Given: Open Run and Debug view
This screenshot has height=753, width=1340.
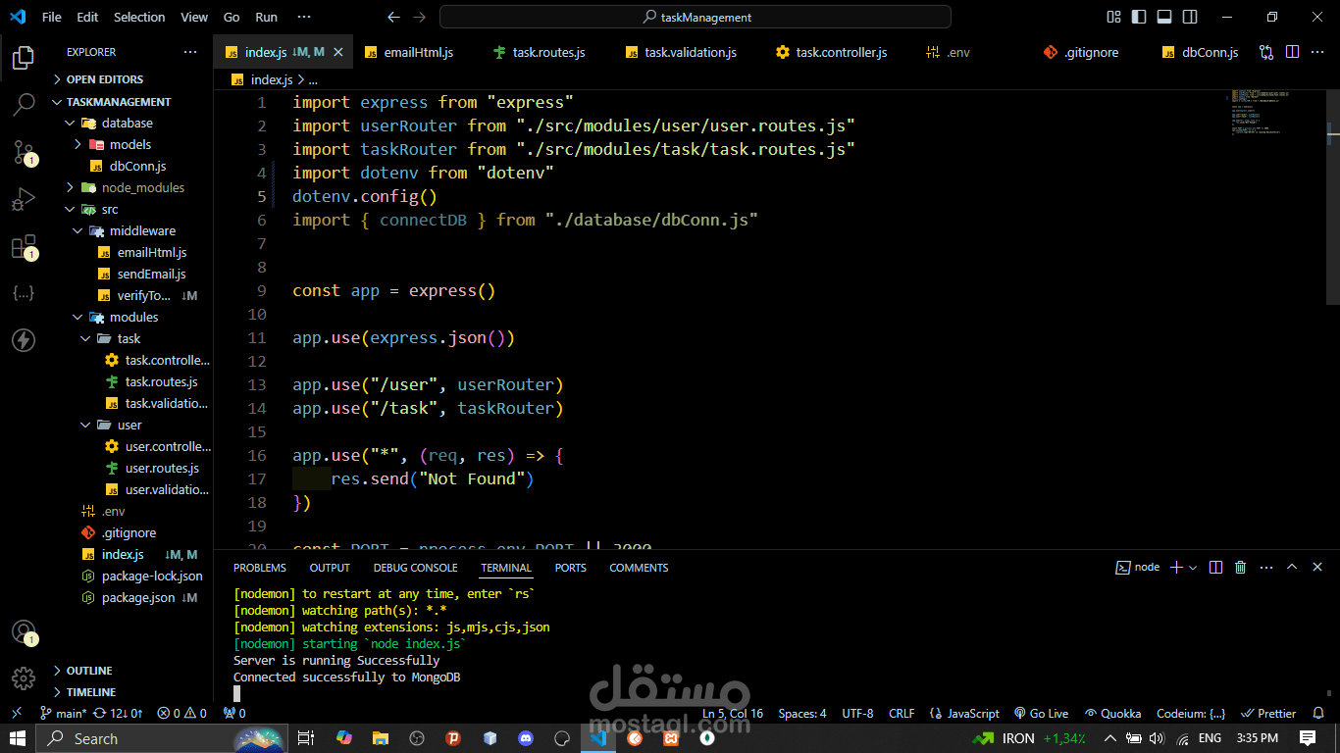Looking at the screenshot, I should (23, 199).
